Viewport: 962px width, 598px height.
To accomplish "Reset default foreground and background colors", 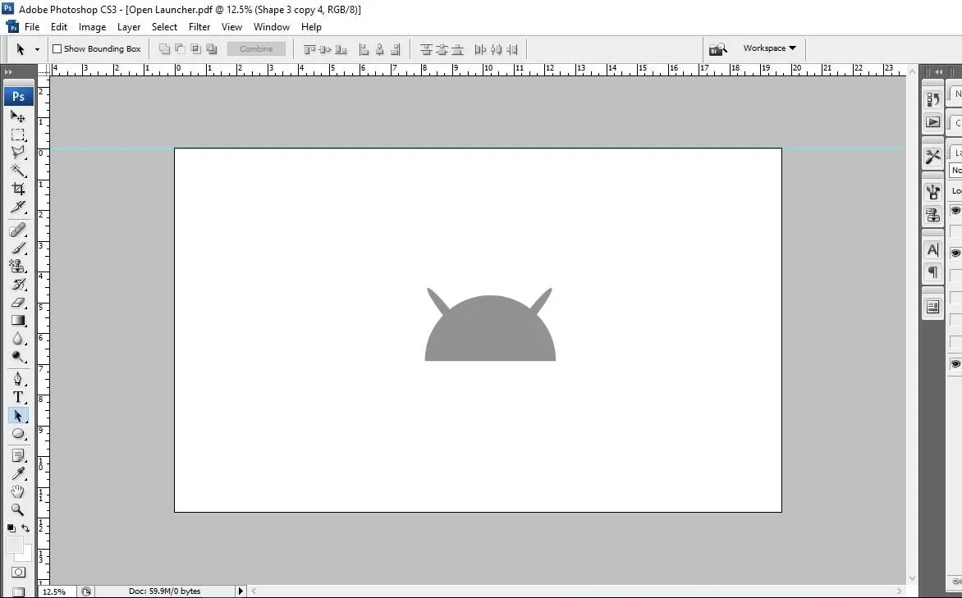I will pyautogui.click(x=11, y=527).
